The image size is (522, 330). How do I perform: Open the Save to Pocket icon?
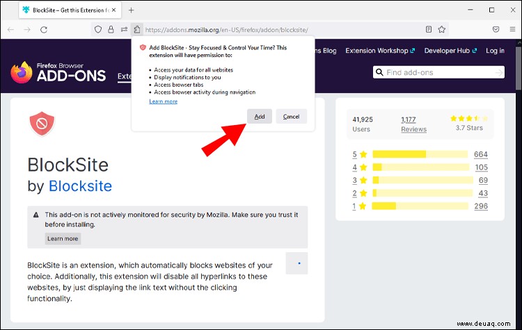tap(496, 29)
